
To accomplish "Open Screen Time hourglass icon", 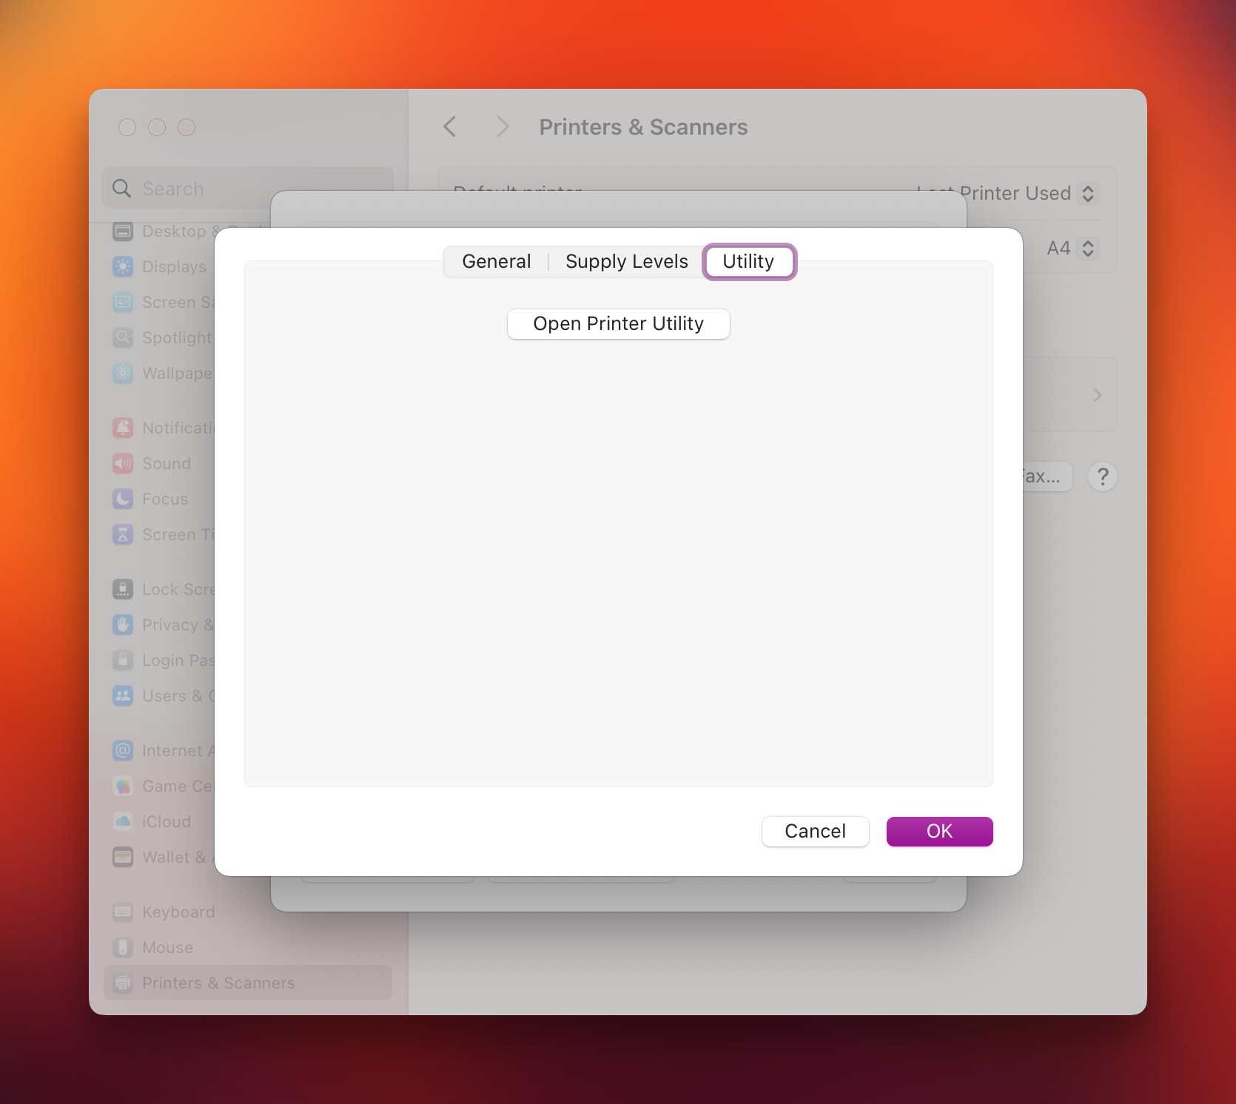I will (x=123, y=534).
